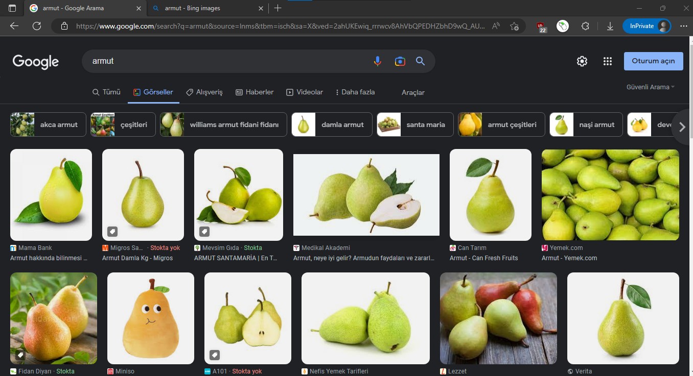Expand the Daha fazla menu
693x376 pixels.
(355, 92)
